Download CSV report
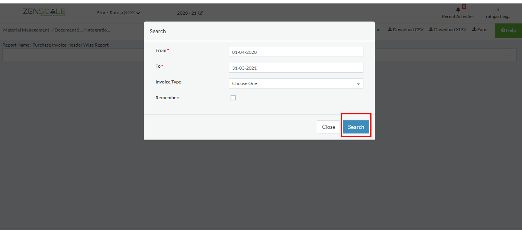Viewport: 522px width, 230px height. pyautogui.click(x=405, y=30)
